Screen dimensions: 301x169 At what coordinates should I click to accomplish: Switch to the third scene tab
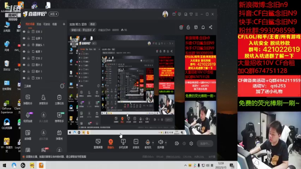[47, 24]
